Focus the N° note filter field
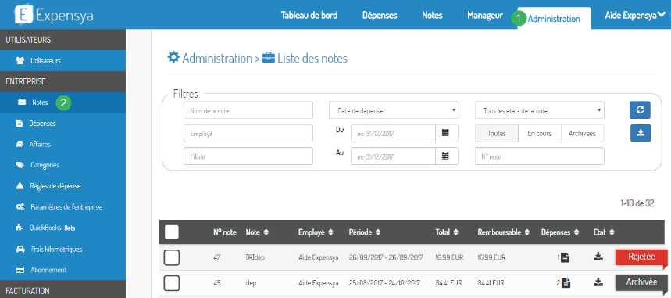This screenshot has height=298, width=671. coord(540,156)
